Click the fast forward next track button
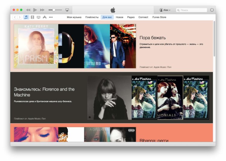This screenshot has width=226, height=161. pos(42,10)
